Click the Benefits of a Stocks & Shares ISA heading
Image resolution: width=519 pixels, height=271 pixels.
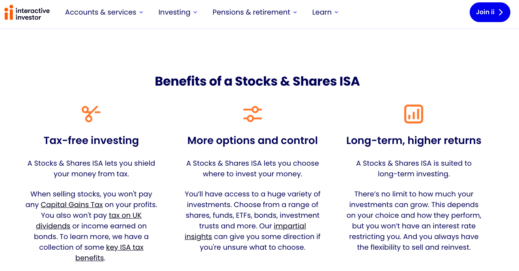[257, 81]
